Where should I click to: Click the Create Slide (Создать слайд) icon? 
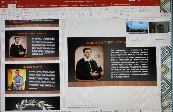[x=17, y=11]
